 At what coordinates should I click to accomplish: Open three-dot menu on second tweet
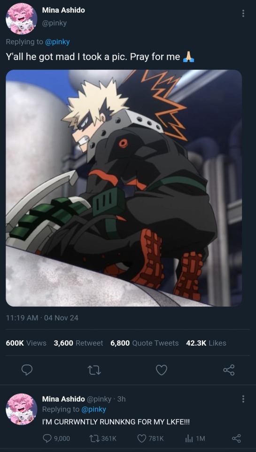pos(243,399)
